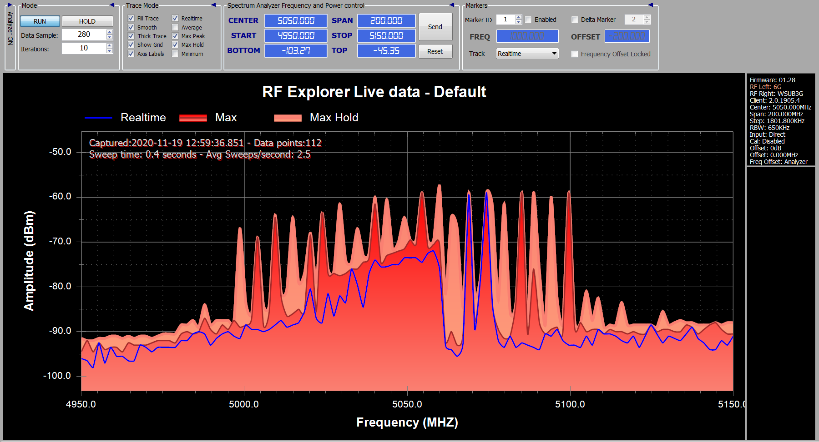
Task: Click the Send button
Action: [x=435, y=27]
